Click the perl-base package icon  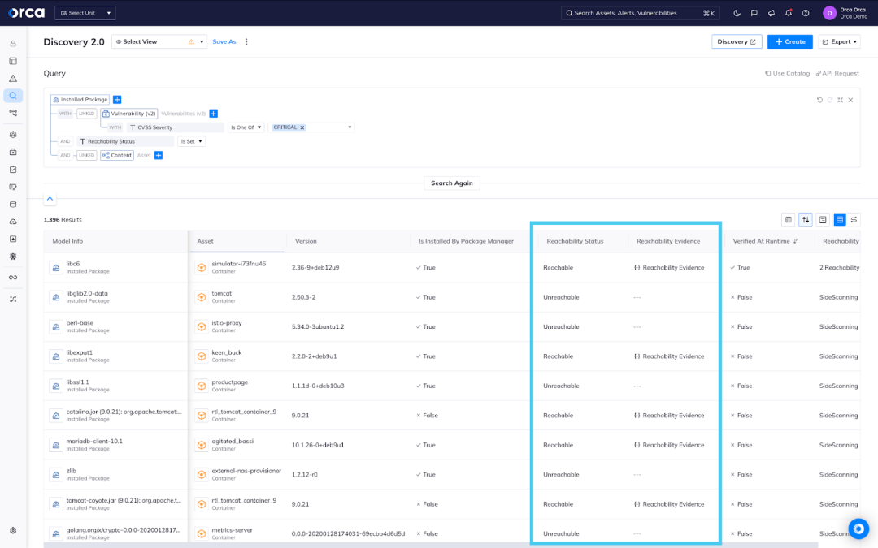56,326
